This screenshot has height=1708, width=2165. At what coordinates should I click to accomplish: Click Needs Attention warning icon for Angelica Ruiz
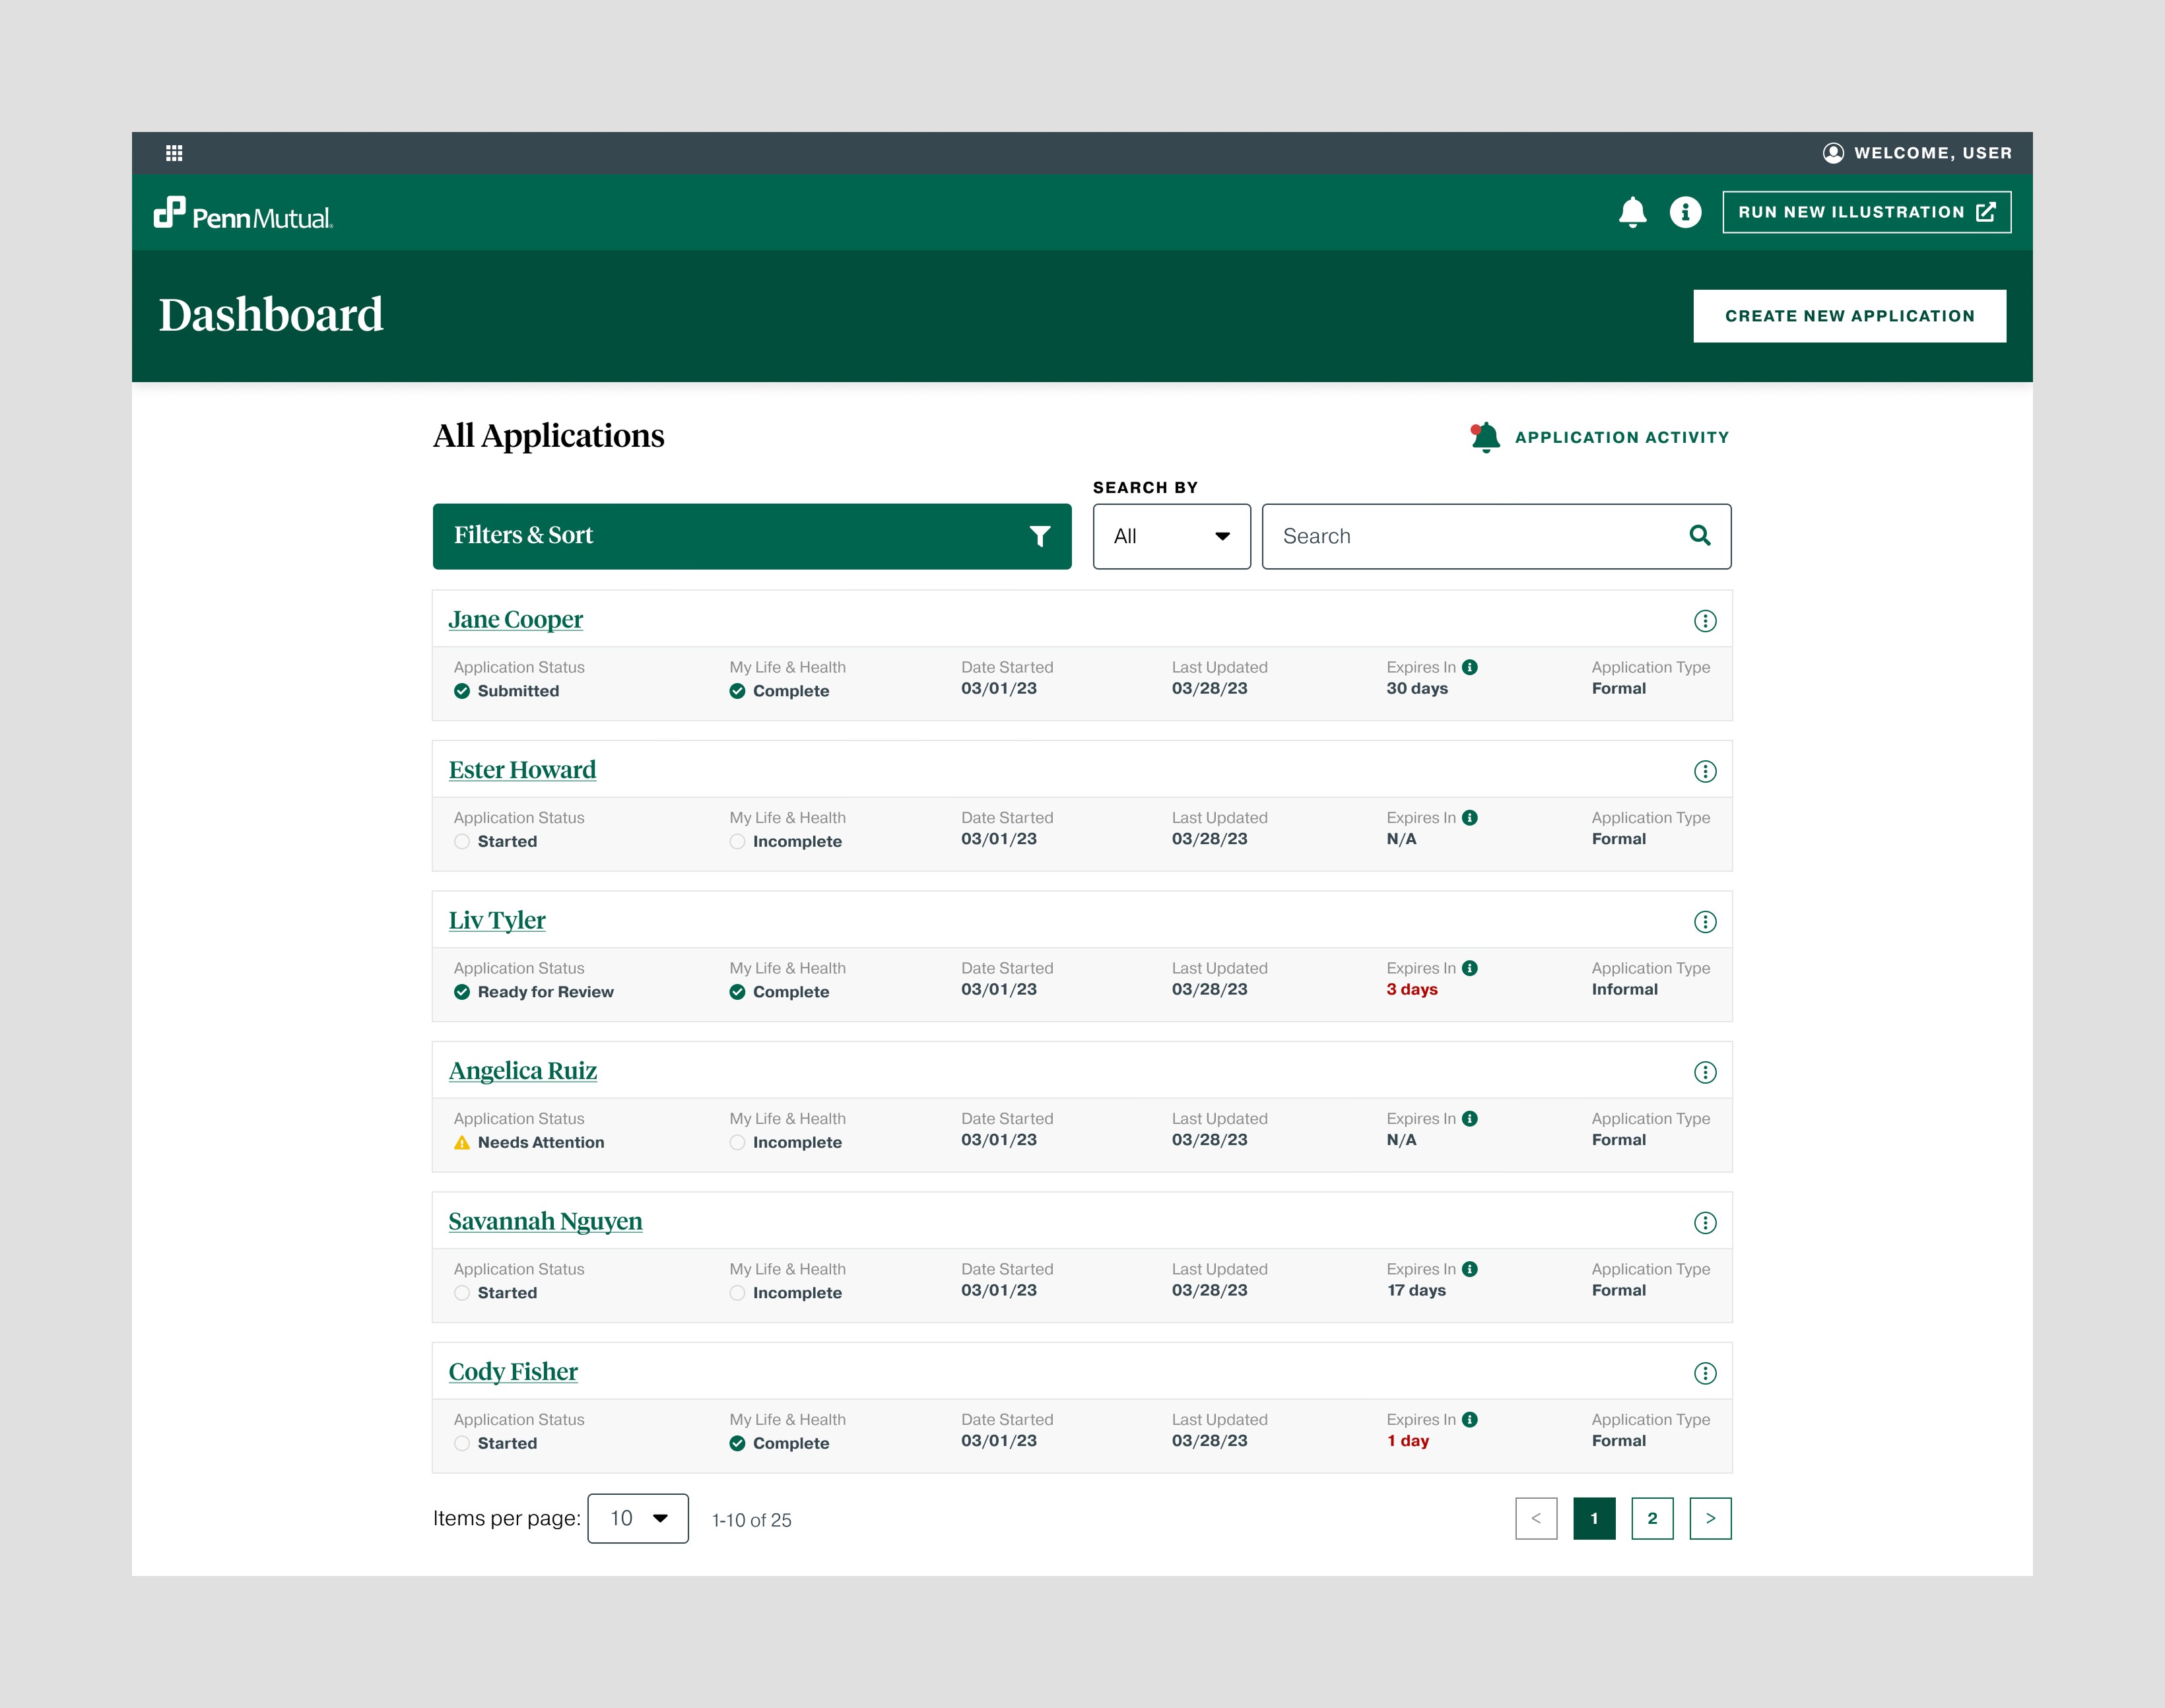click(x=462, y=1142)
